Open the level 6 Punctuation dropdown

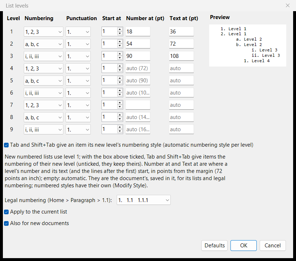click(x=78, y=93)
